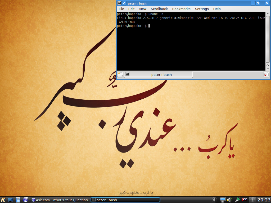Open the Scrollback menu

pos(159,9)
